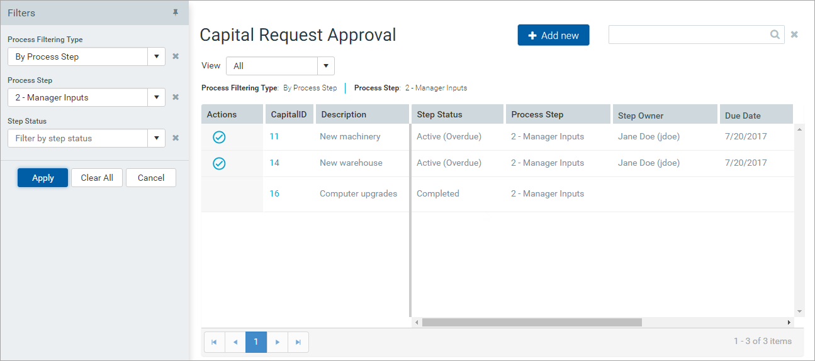Clear the Step Status filter
Viewport: 815px width, 361px height.
coord(176,138)
